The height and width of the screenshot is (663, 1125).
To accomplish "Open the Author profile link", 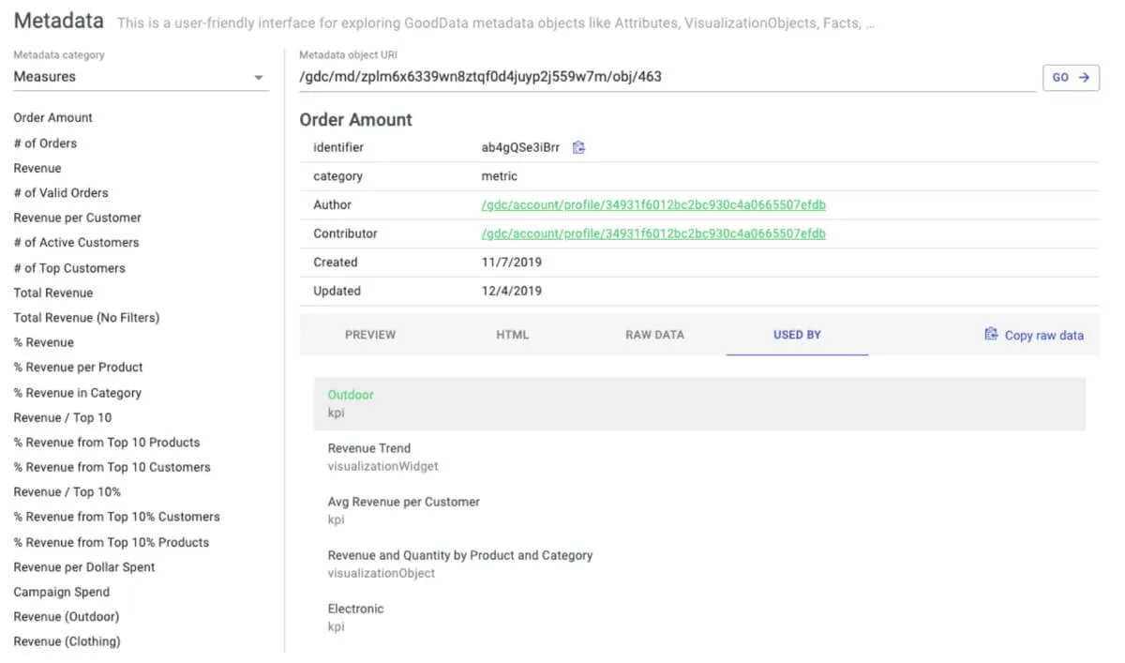I will (653, 204).
